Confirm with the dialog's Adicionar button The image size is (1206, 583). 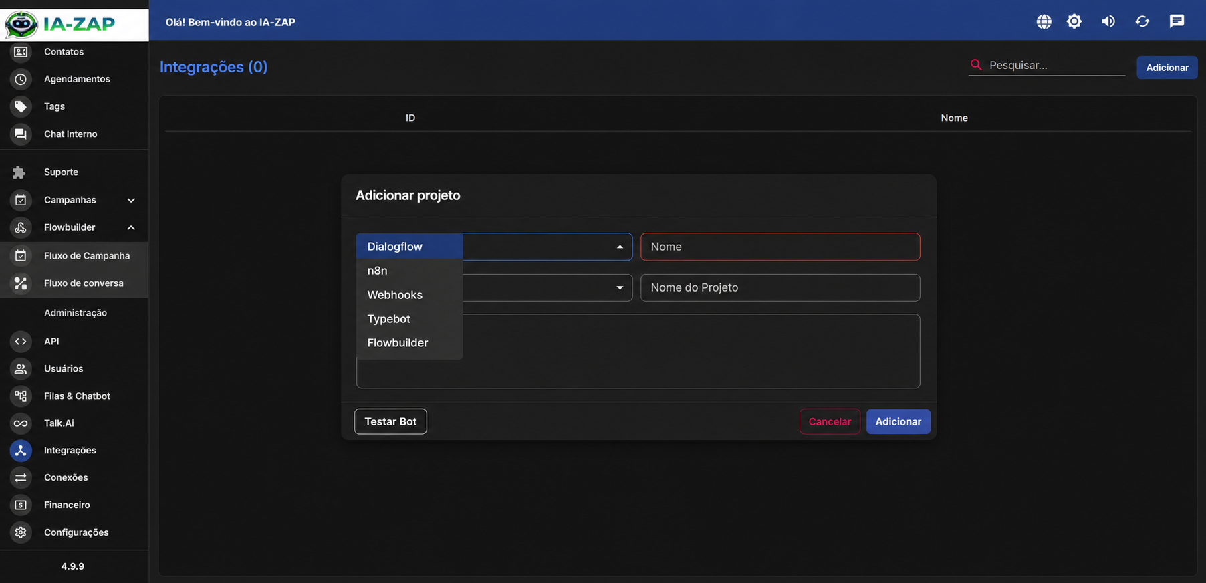tap(898, 421)
